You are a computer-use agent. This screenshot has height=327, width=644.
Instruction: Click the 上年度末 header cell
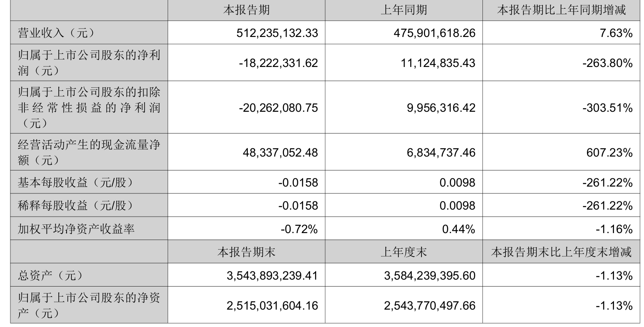(404, 252)
